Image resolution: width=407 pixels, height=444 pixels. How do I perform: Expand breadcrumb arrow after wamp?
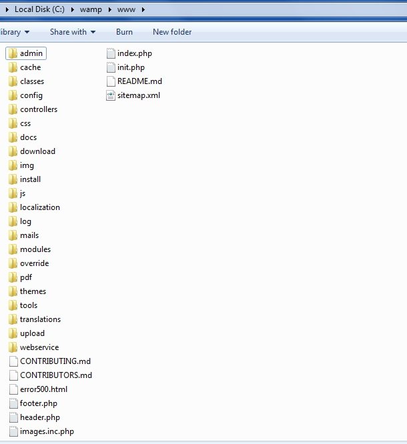(x=109, y=9)
